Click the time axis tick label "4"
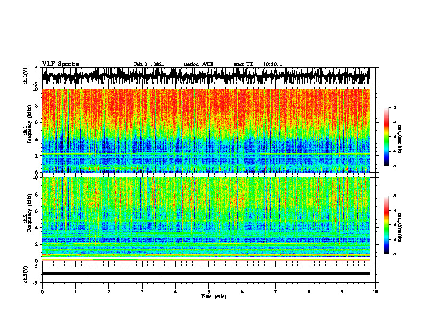Viewport: 423px width, 327px height. coord(176,292)
